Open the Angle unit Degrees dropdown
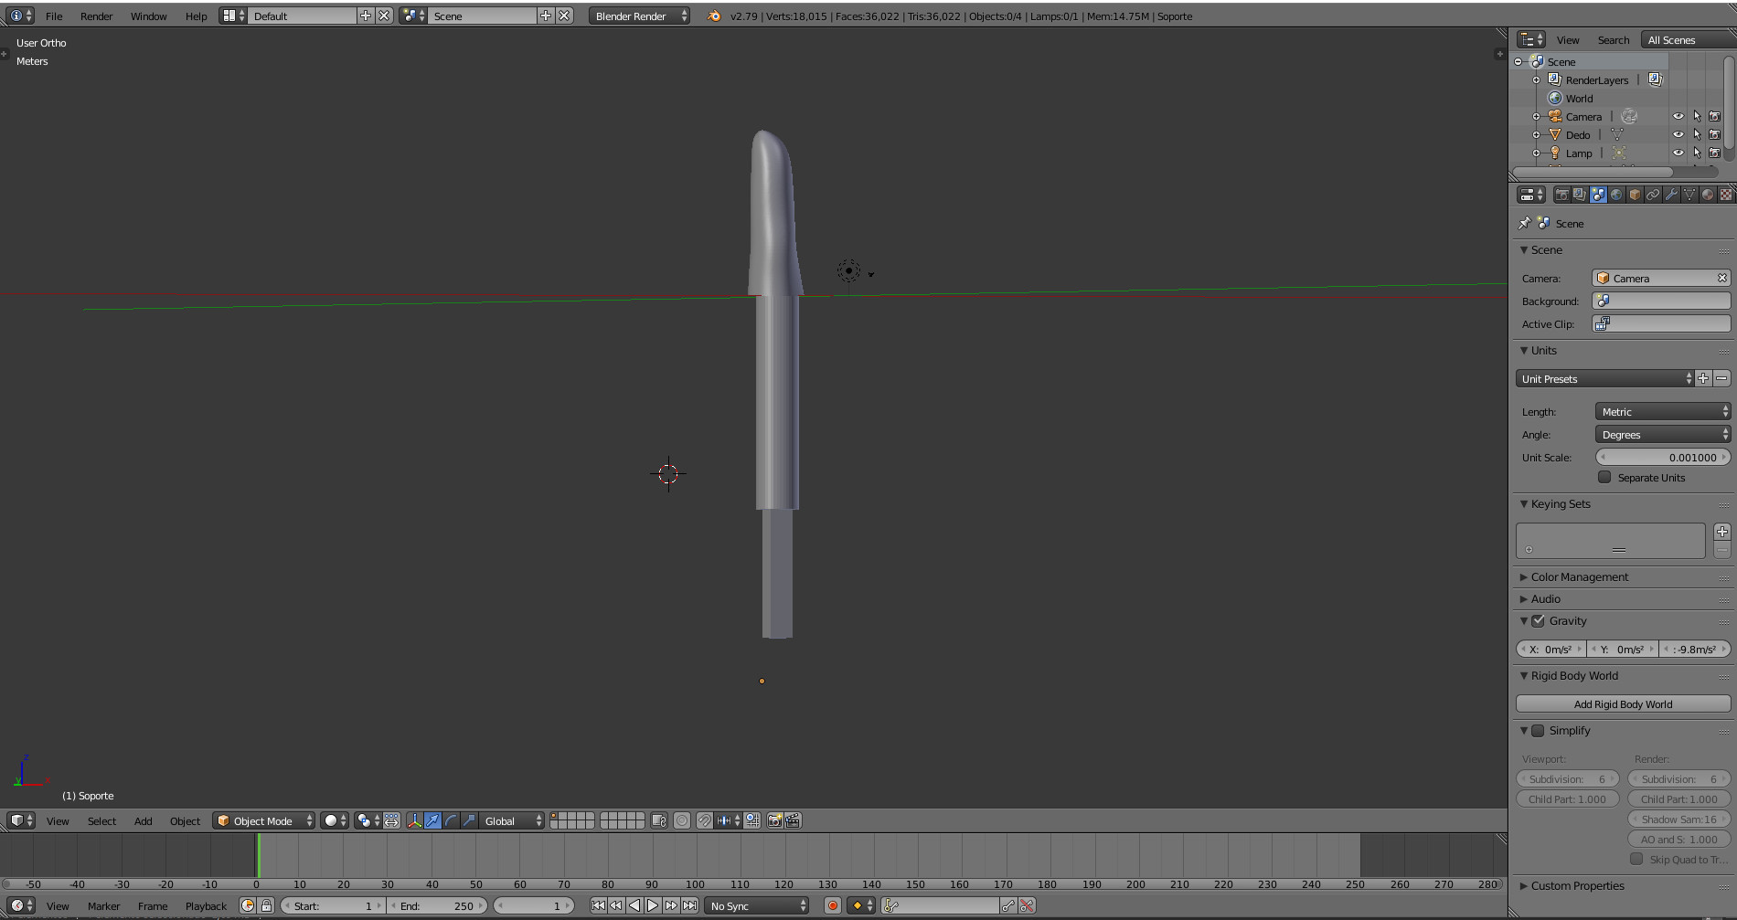The image size is (1737, 920). point(1663,434)
